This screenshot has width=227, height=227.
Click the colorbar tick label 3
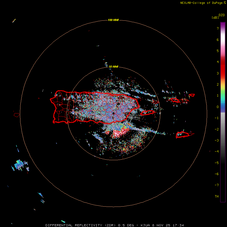pos(218,73)
